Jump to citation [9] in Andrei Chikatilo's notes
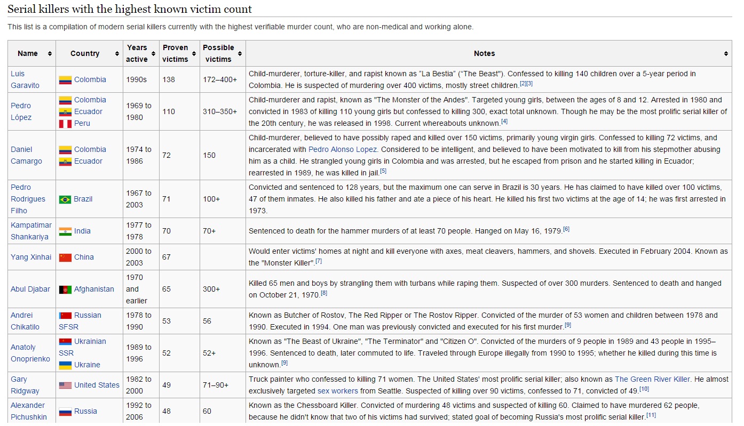Screen dimensions: 744x426 point(568,325)
